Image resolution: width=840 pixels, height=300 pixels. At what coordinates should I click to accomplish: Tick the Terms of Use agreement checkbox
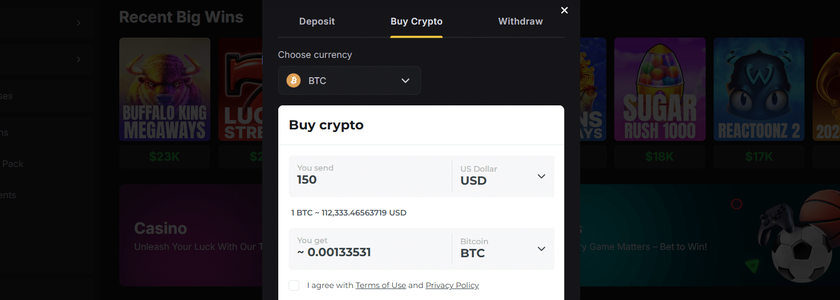point(294,285)
